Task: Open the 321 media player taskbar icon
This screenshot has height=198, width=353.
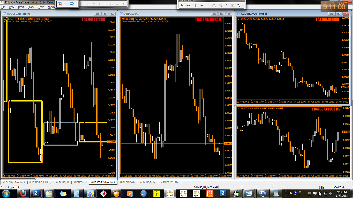Action: 237,193
